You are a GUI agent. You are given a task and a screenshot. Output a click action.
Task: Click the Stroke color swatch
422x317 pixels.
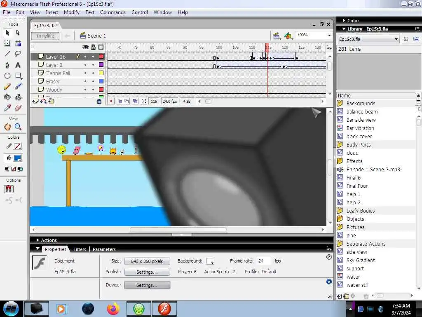point(17,147)
